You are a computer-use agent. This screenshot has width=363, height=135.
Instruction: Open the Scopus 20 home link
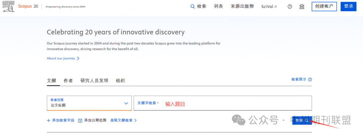28,6
